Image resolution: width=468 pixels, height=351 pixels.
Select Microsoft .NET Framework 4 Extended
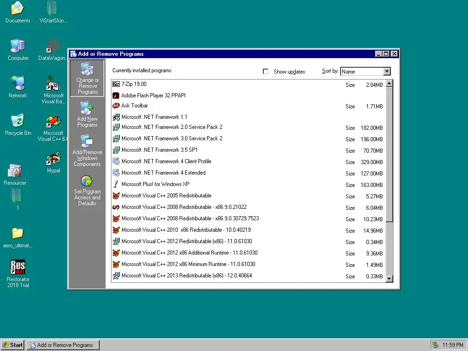pyautogui.click(x=248, y=173)
